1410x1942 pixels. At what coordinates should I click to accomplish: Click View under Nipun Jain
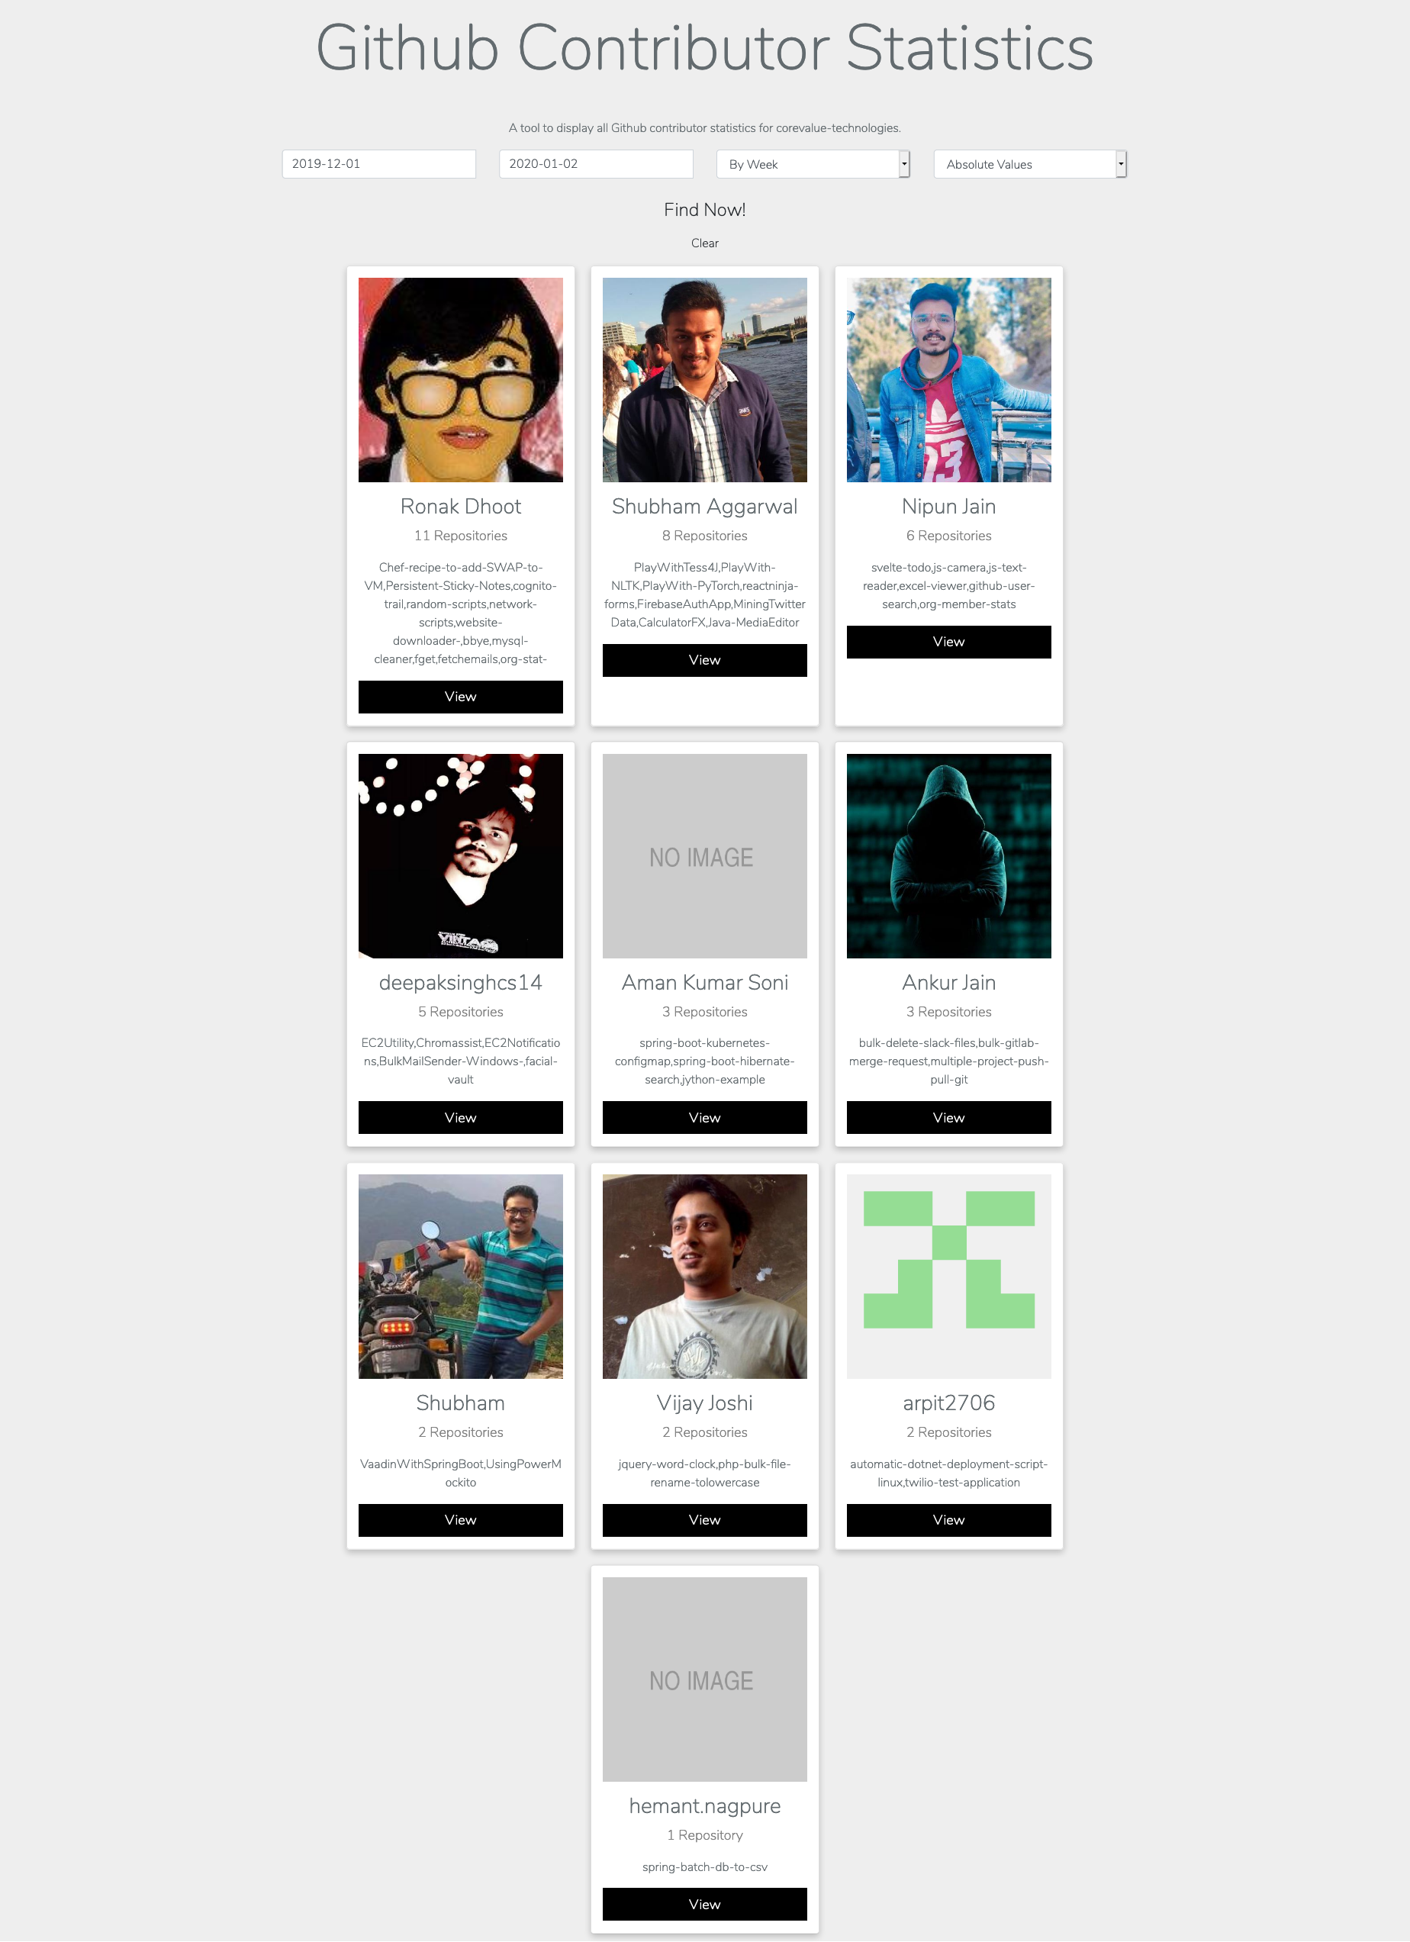948,643
